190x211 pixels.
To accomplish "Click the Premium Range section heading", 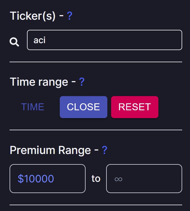I will click(x=50, y=150).
